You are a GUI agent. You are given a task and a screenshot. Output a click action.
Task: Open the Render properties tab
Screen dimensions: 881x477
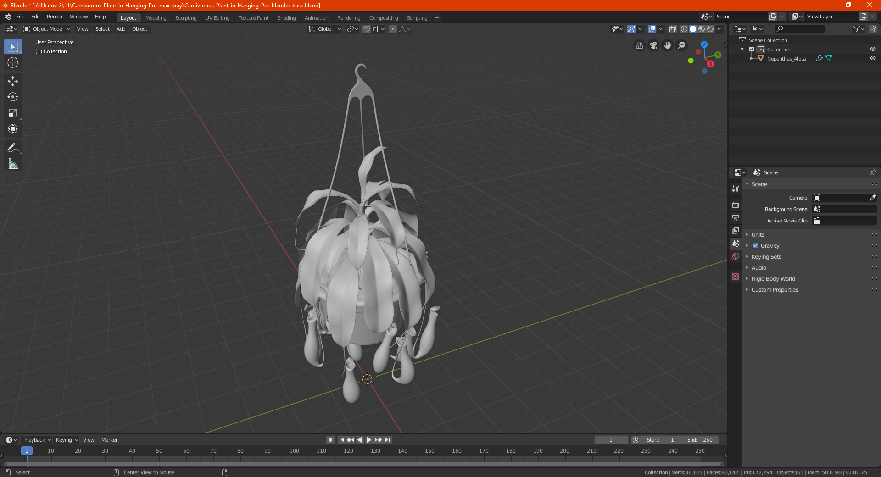pos(736,205)
